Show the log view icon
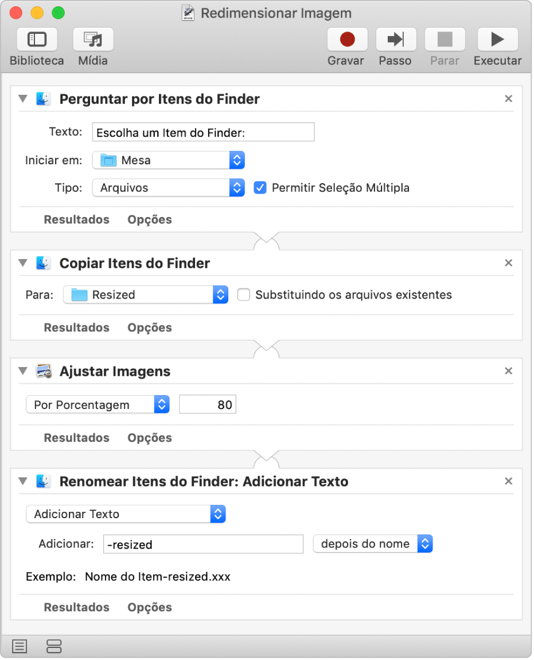This screenshot has width=534, height=660. click(x=20, y=646)
